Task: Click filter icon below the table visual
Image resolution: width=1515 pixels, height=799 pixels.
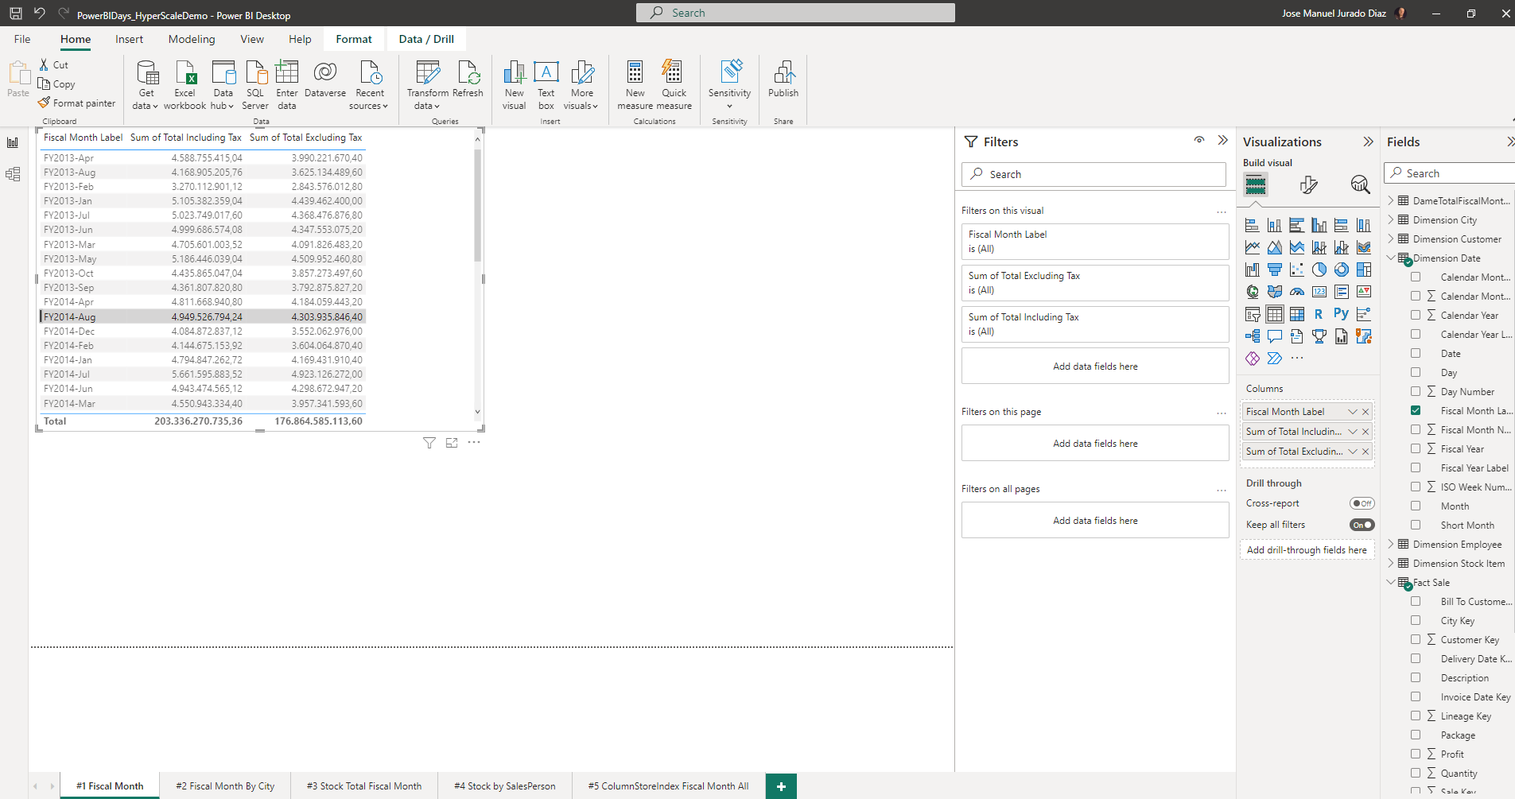Action: pyautogui.click(x=429, y=443)
